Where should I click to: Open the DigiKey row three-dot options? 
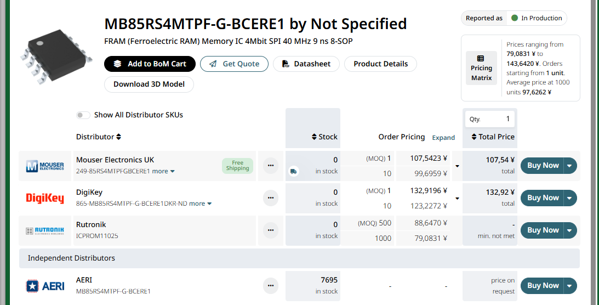(270, 197)
